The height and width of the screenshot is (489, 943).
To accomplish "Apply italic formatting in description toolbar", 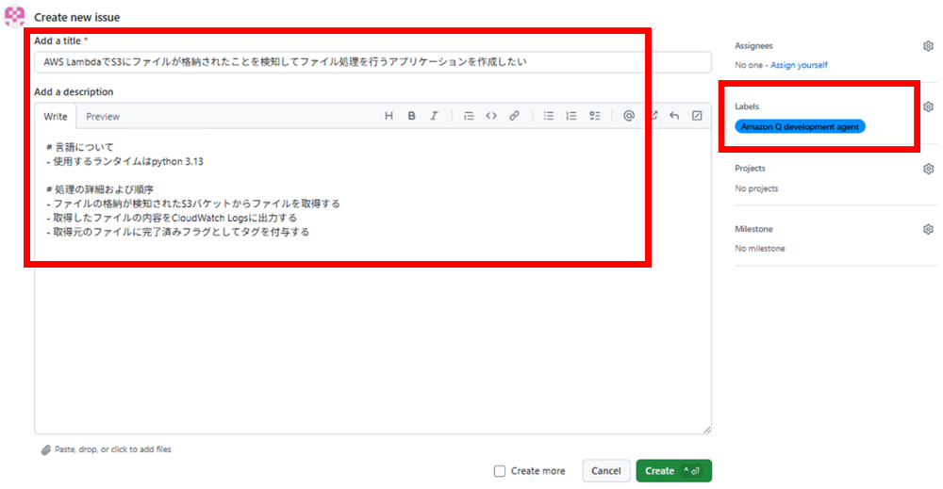I will (x=434, y=116).
